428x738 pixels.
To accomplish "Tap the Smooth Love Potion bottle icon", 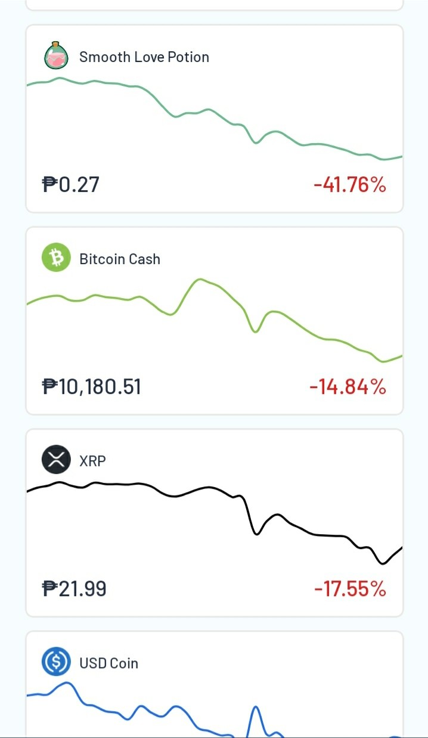I will 56,56.
